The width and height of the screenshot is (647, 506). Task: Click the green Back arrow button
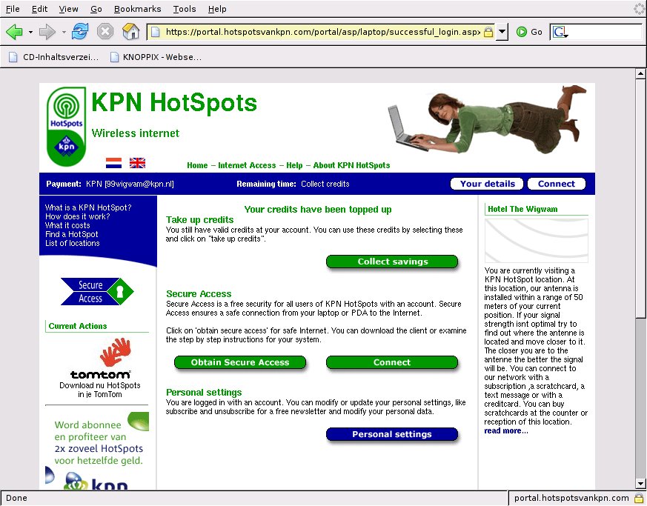(x=14, y=32)
